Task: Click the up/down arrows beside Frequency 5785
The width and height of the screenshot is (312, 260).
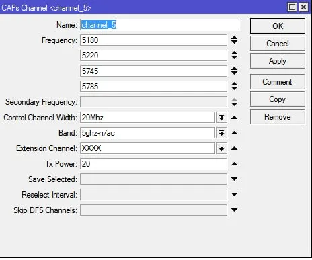Action: 234,86
